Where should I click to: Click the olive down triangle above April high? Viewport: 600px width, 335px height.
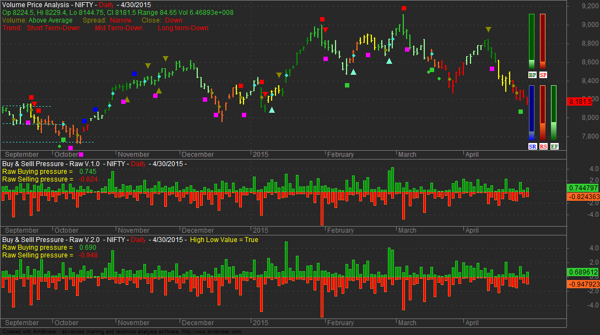tap(488, 29)
